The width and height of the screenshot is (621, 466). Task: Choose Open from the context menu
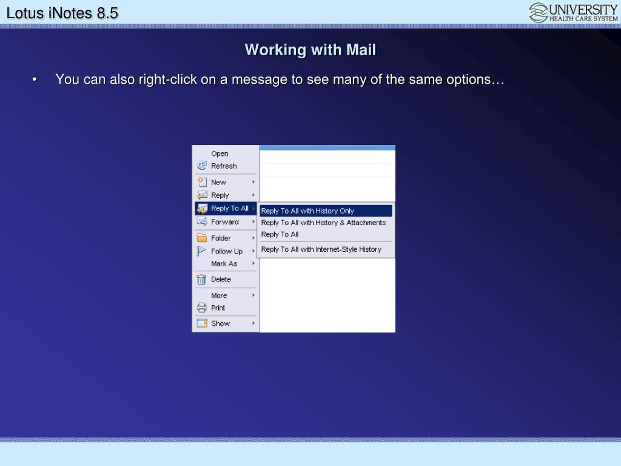(226, 154)
